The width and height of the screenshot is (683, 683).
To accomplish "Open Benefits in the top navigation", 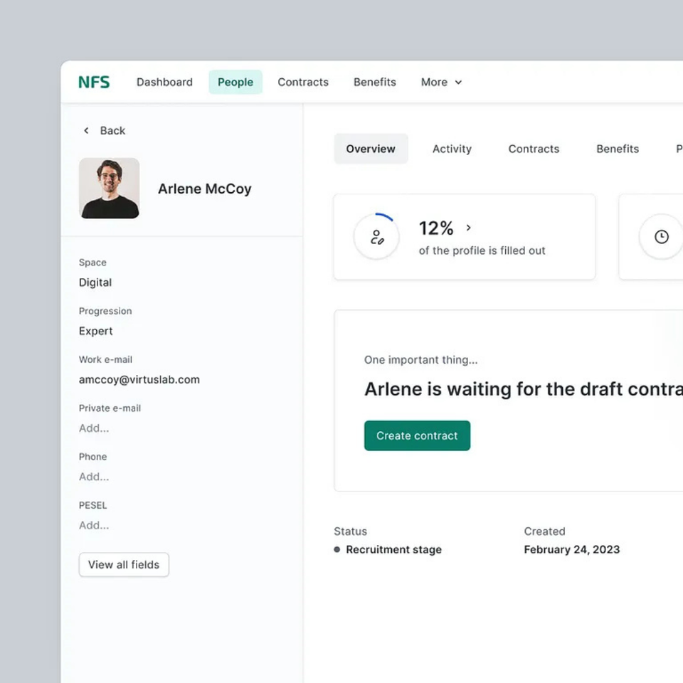I will [375, 82].
